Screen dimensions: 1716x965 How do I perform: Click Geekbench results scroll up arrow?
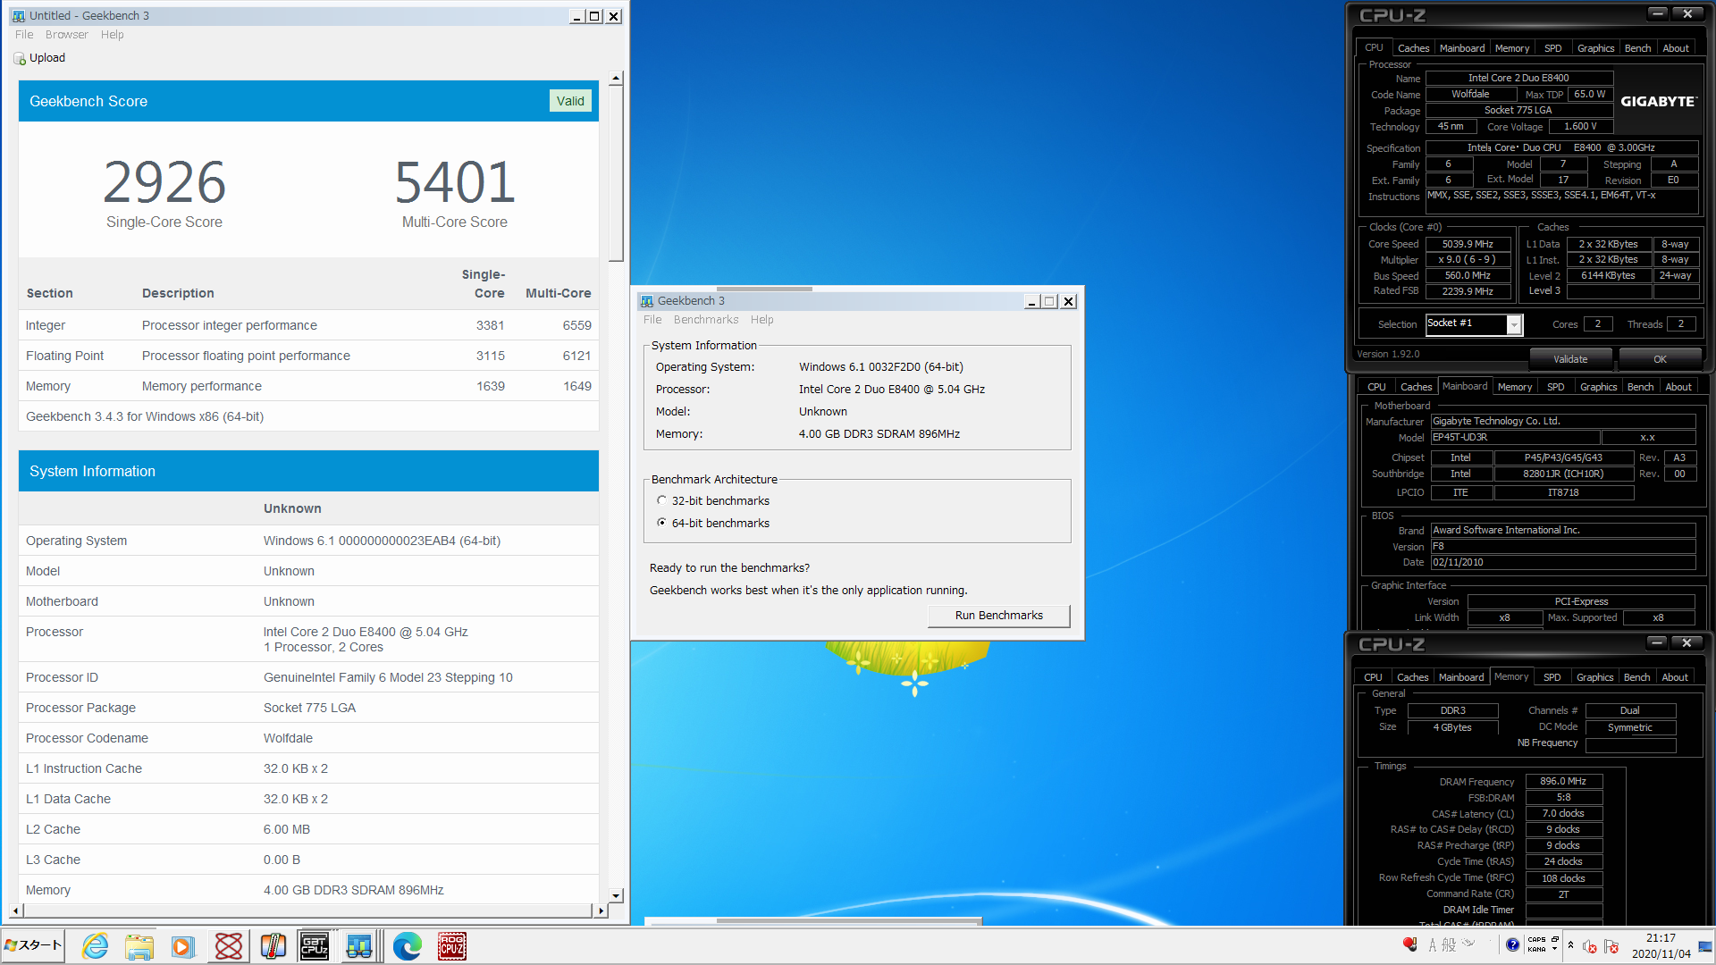(616, 79)
